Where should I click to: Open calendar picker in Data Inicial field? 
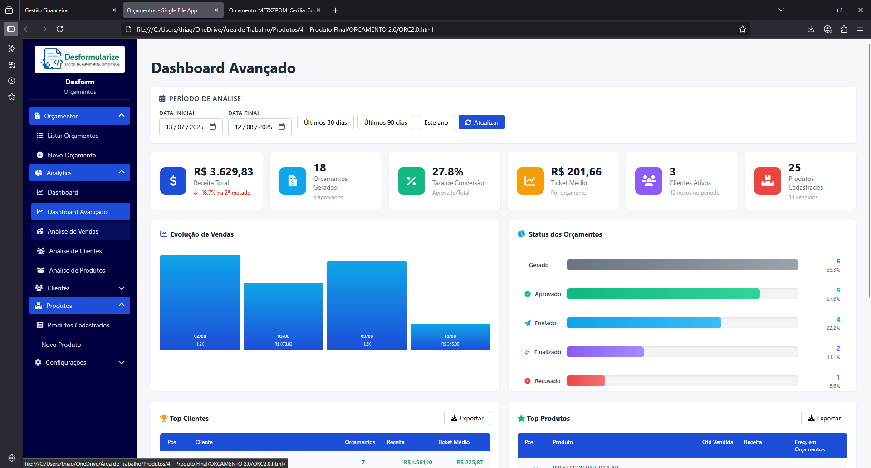click(x=213, y=127)
